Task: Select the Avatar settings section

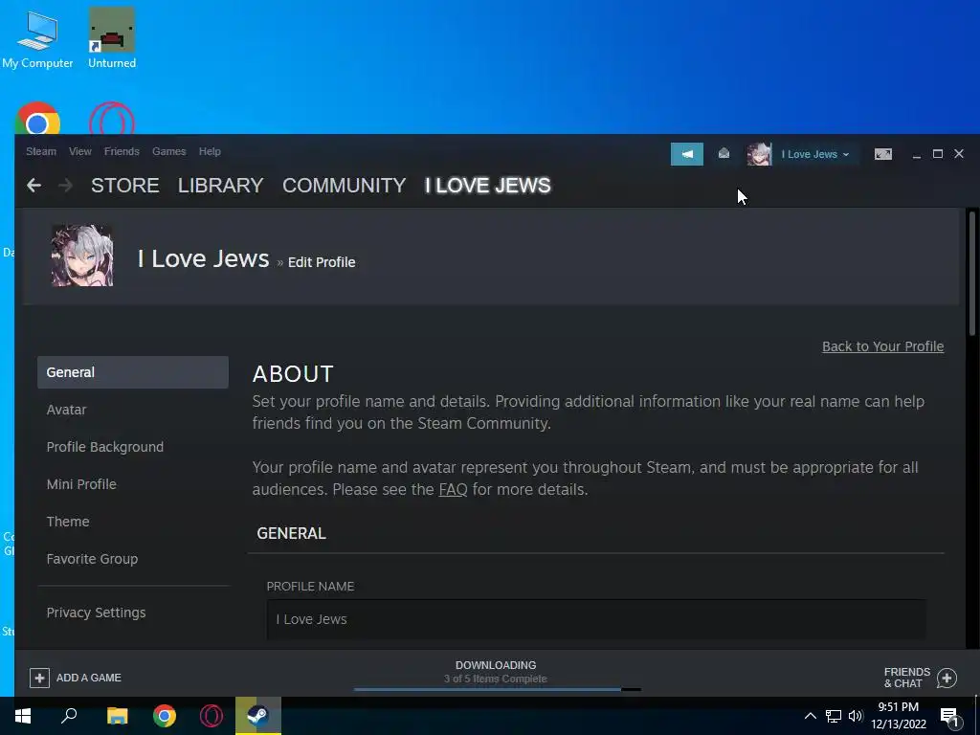Action: click(x=66, y=410)
